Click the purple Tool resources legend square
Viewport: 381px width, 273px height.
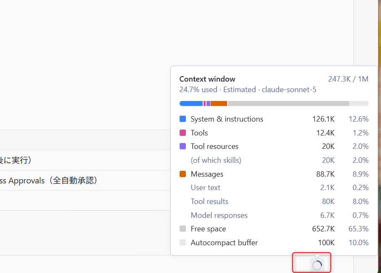(183, 146)
